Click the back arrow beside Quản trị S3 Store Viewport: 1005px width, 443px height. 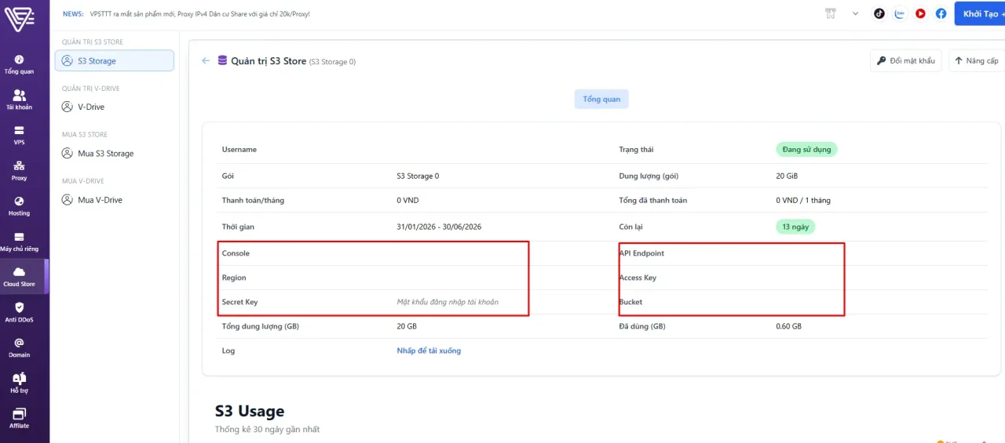[x=206, y=60]
